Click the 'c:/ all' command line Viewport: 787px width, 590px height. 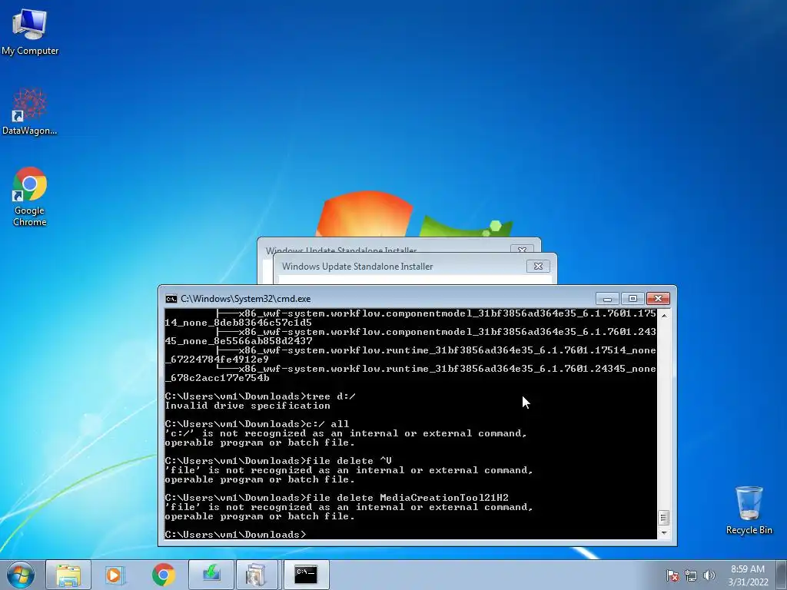point(257,424)
